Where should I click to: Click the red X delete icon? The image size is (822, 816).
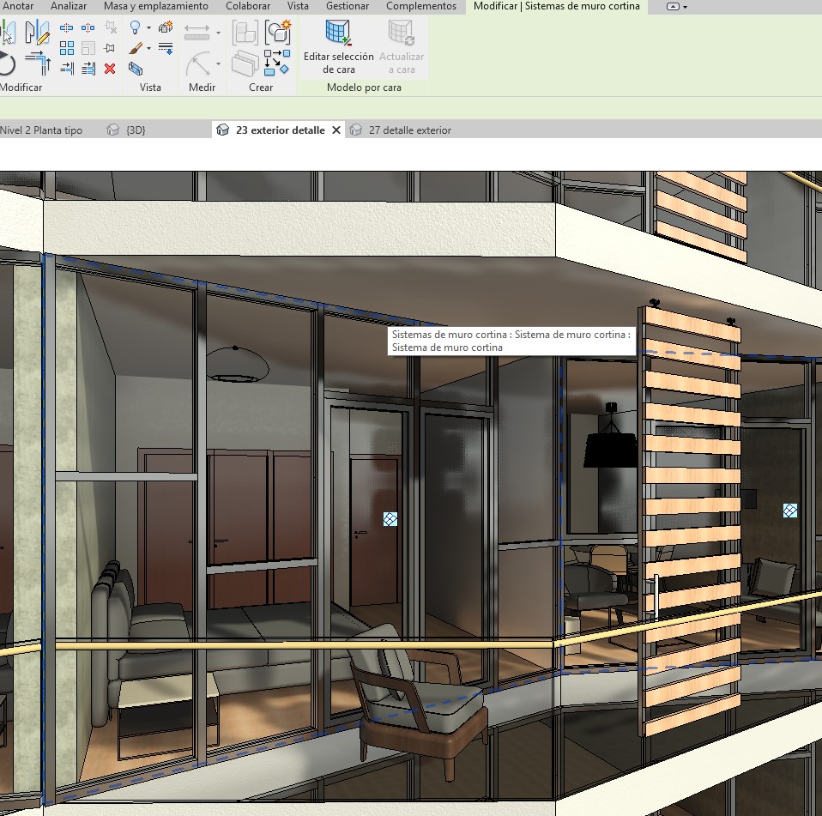pyautogui.click(x=110, y=69)
